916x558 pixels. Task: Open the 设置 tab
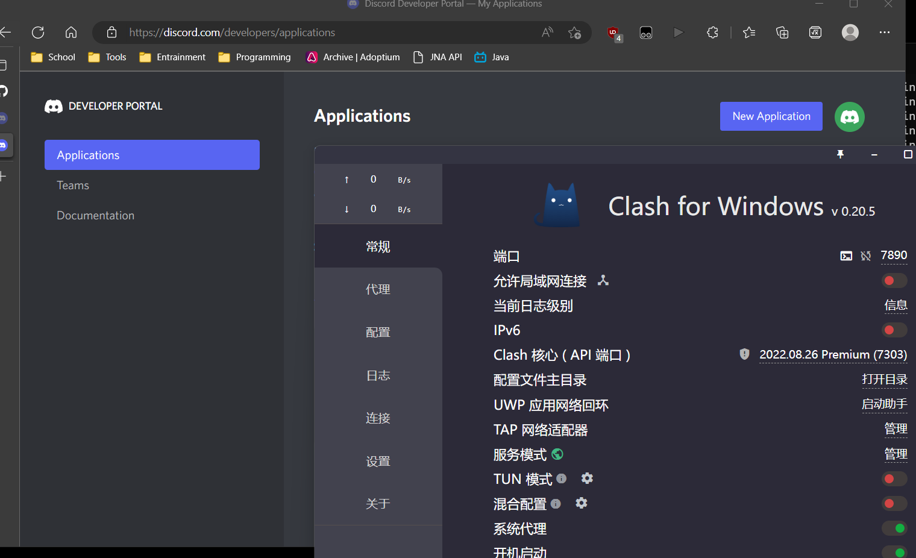[378, 462]
